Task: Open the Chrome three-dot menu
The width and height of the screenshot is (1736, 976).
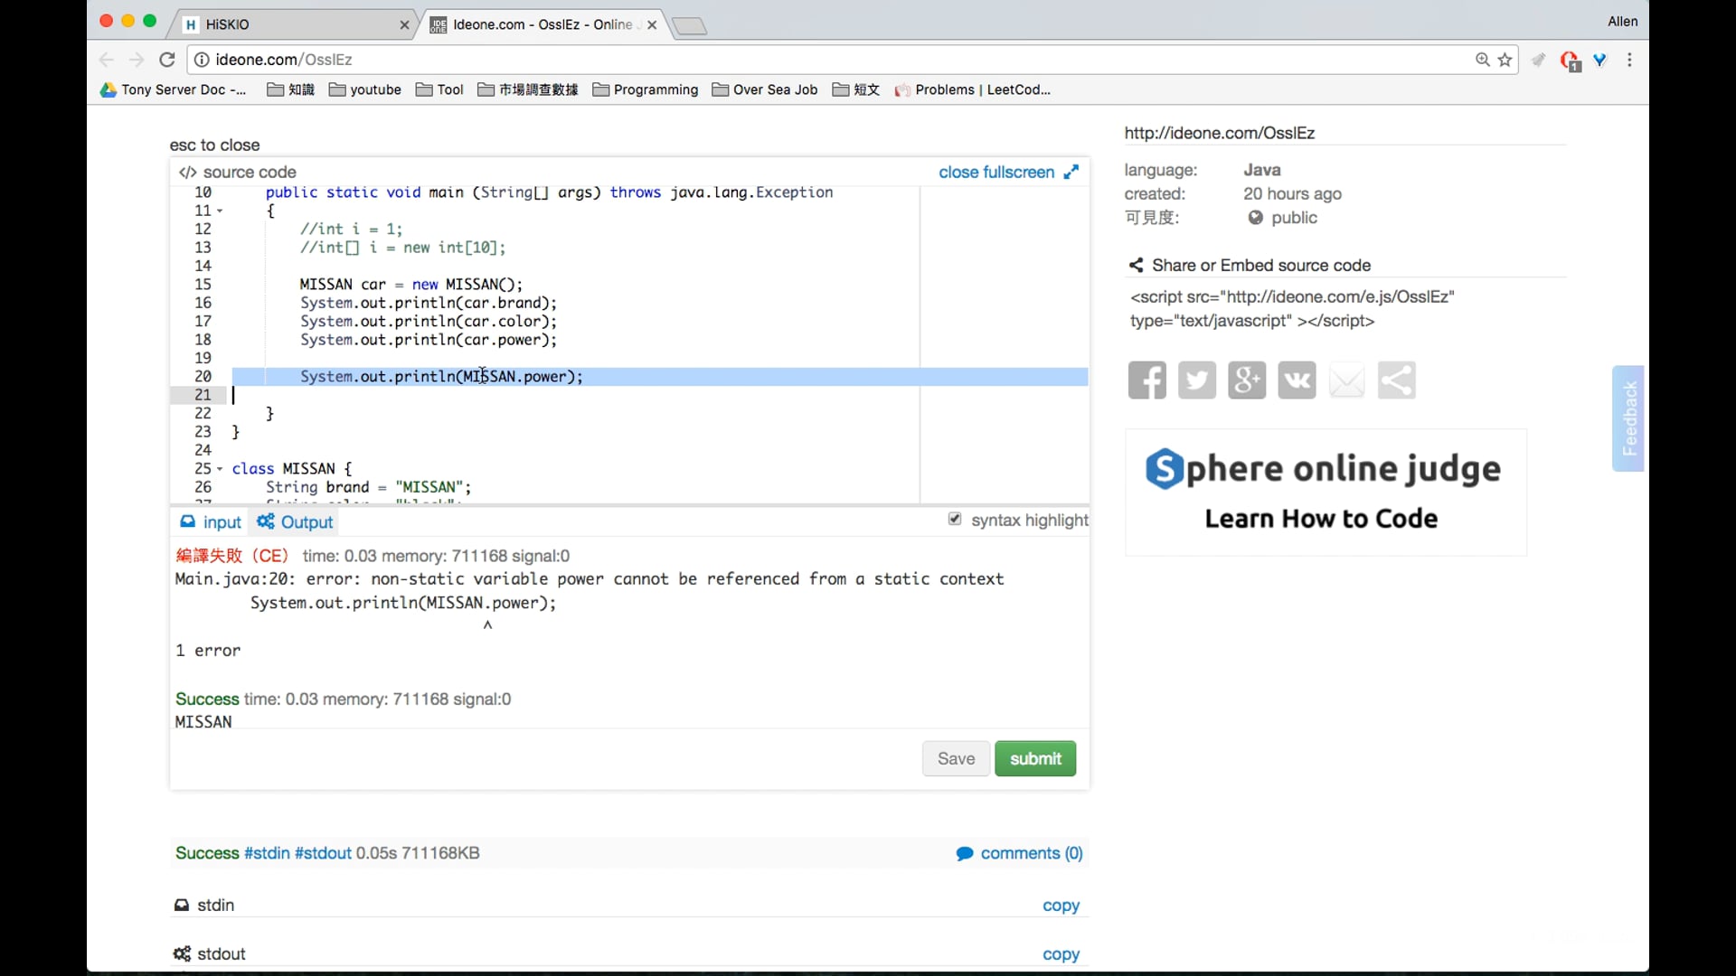Action: tap(1629, 60)
